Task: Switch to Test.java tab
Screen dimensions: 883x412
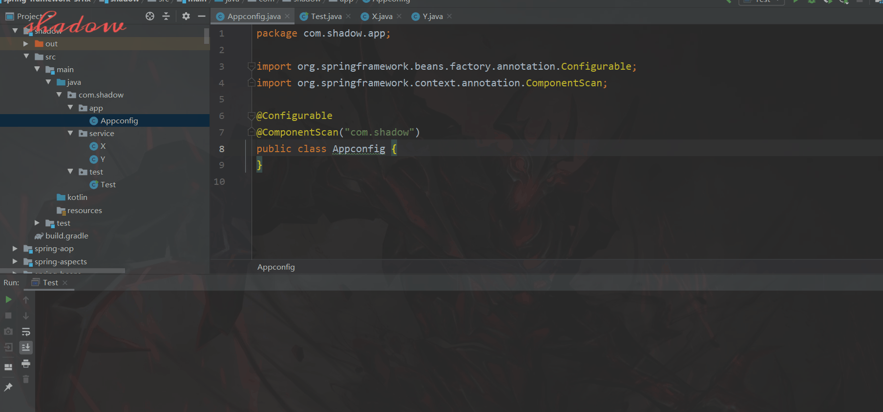Action: point(326,16)
